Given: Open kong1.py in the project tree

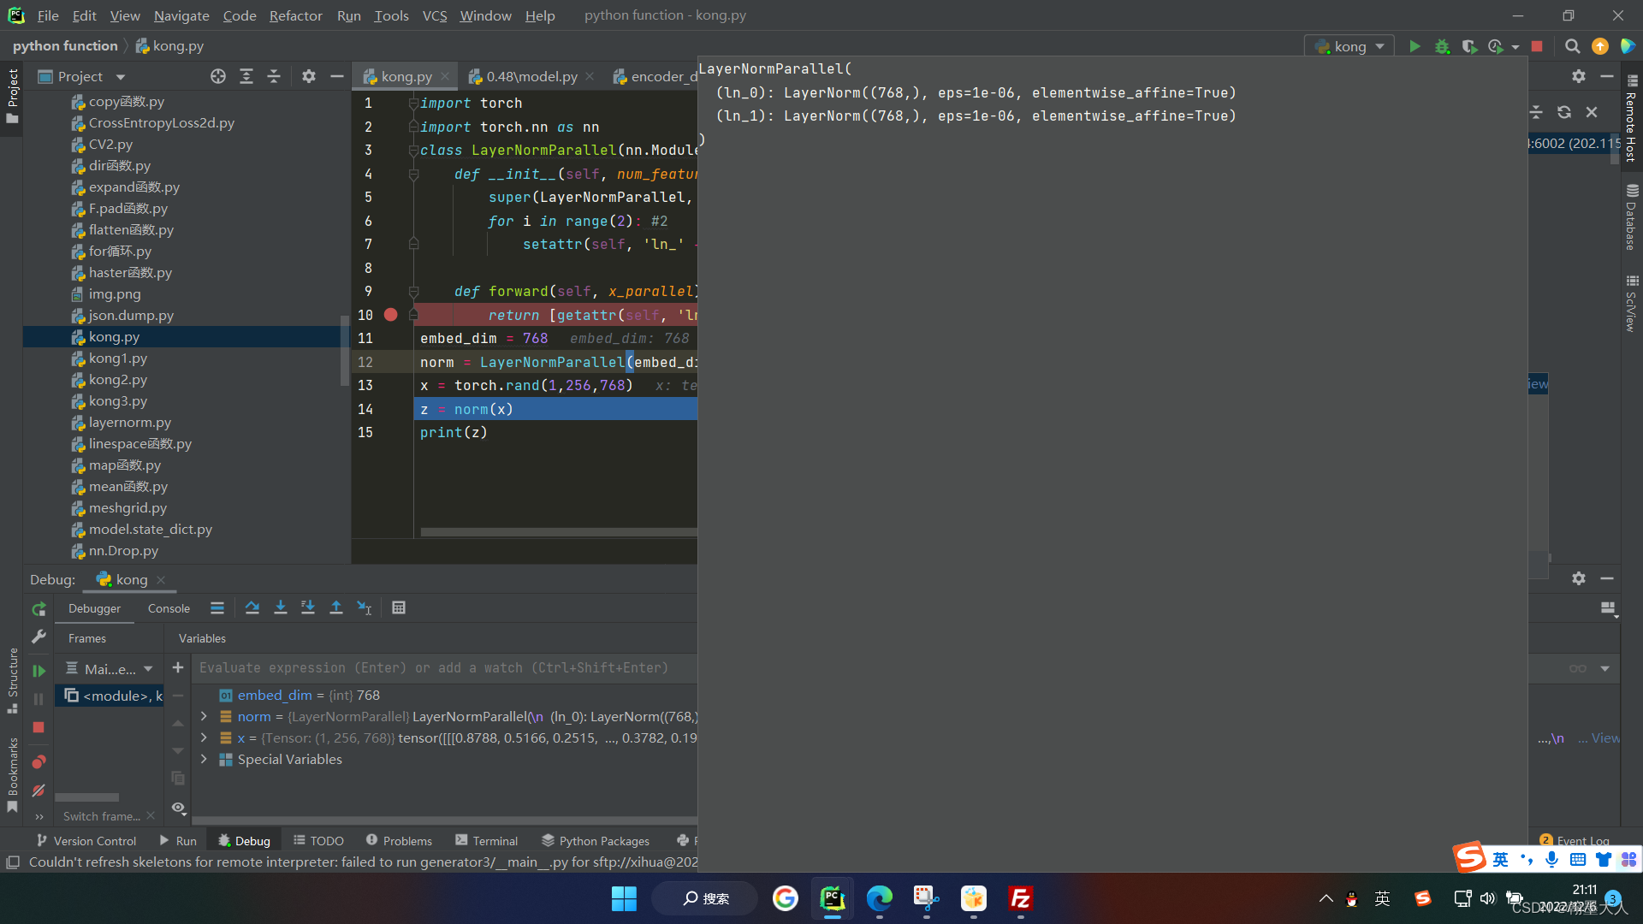Looking at the screenshot, I should (x=117, y=358).
